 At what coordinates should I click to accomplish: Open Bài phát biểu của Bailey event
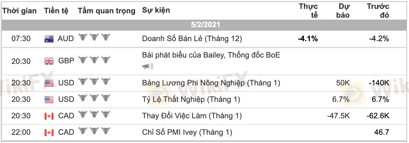211,55
